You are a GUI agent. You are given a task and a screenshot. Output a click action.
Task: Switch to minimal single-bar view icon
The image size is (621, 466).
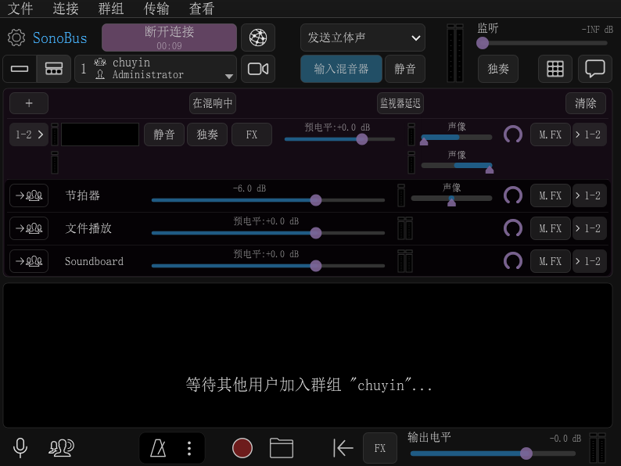pyautogui.click(x=20, y=69)
